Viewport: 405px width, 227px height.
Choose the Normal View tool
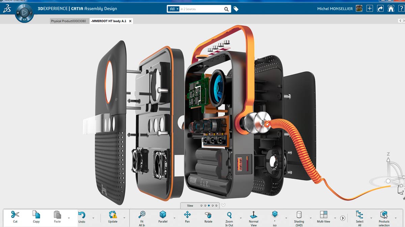pos(253,215)
